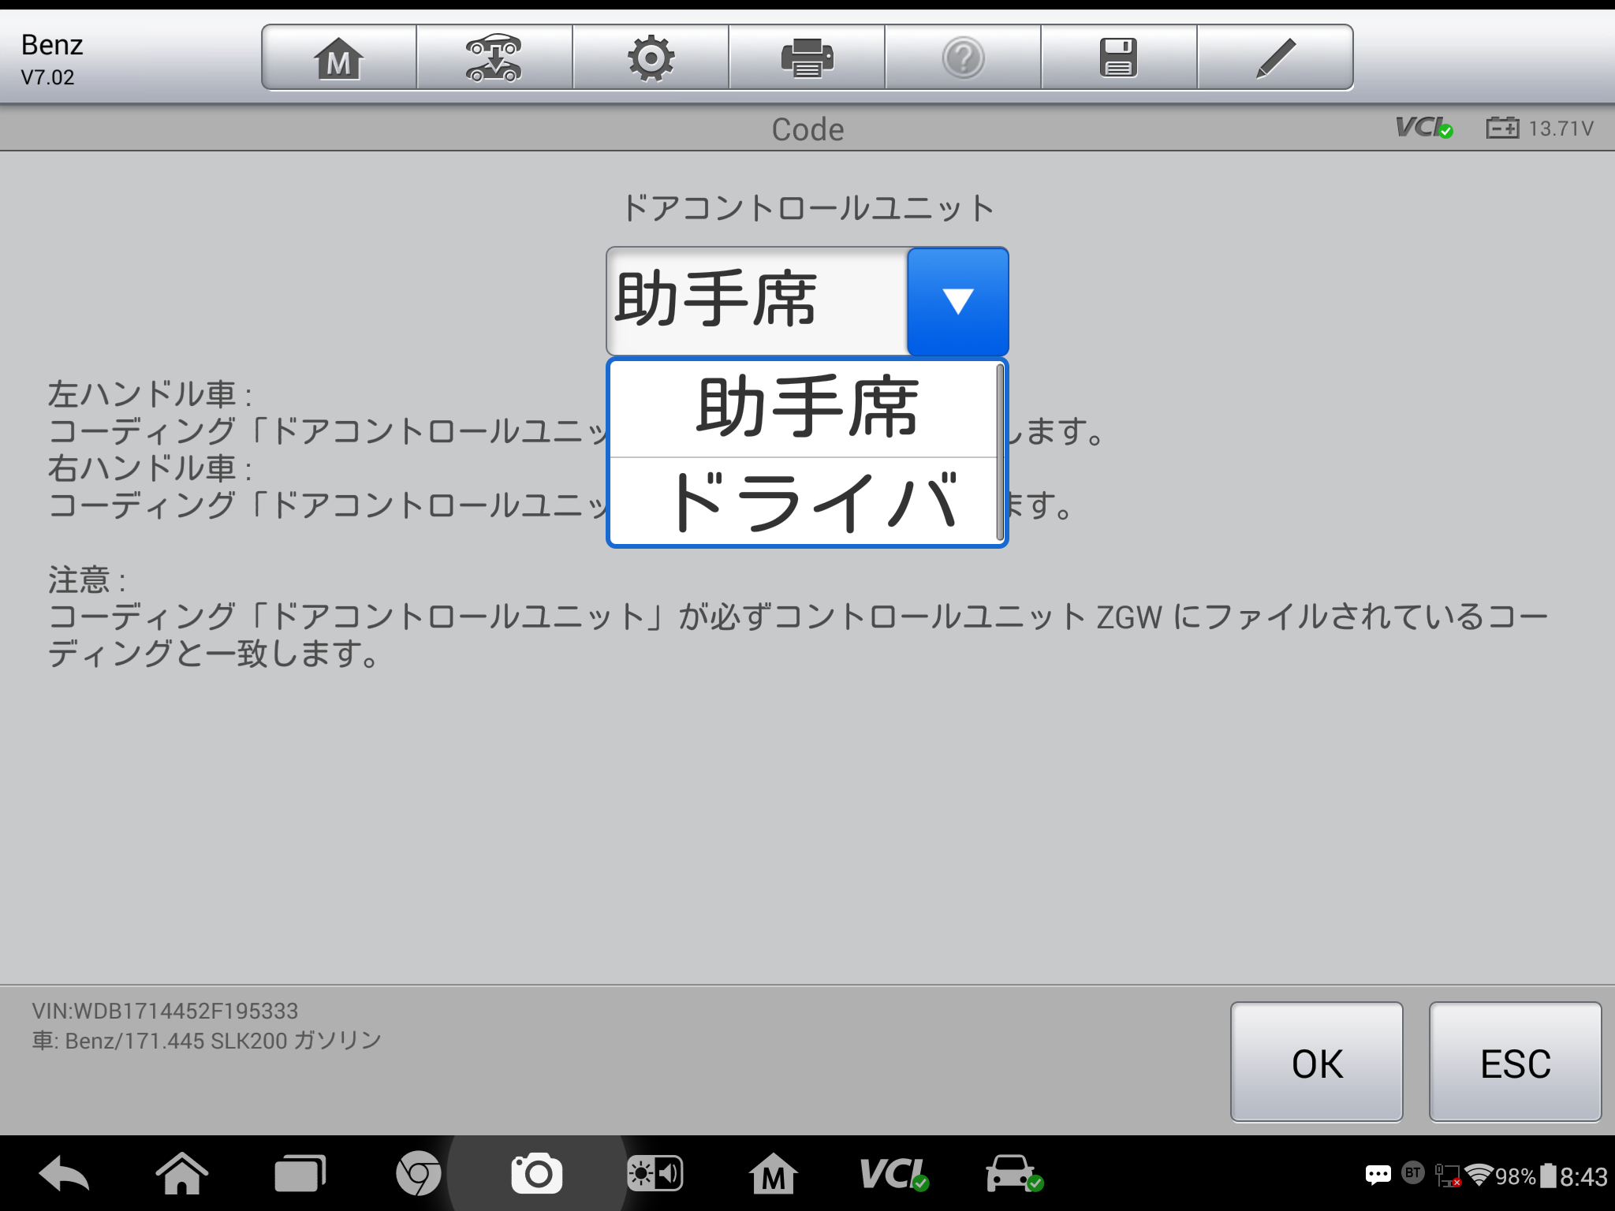Expand the blue dropdown arrow
The image size is (1615, 1211).
[957, 301]
